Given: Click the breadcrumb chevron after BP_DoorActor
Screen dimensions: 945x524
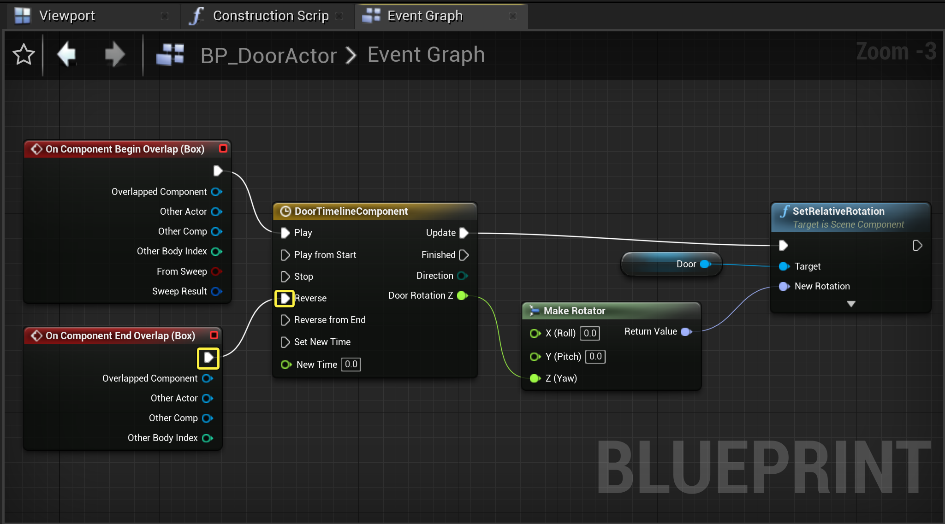Looking at the screenshot, I should coord(351,55).
